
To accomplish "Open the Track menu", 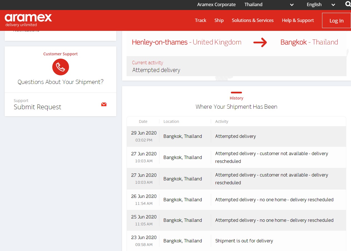I will 201,20.
